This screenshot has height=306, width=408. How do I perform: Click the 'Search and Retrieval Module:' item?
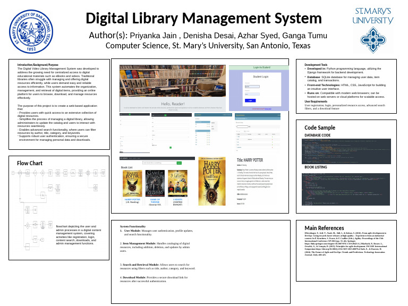pos(157,266)
